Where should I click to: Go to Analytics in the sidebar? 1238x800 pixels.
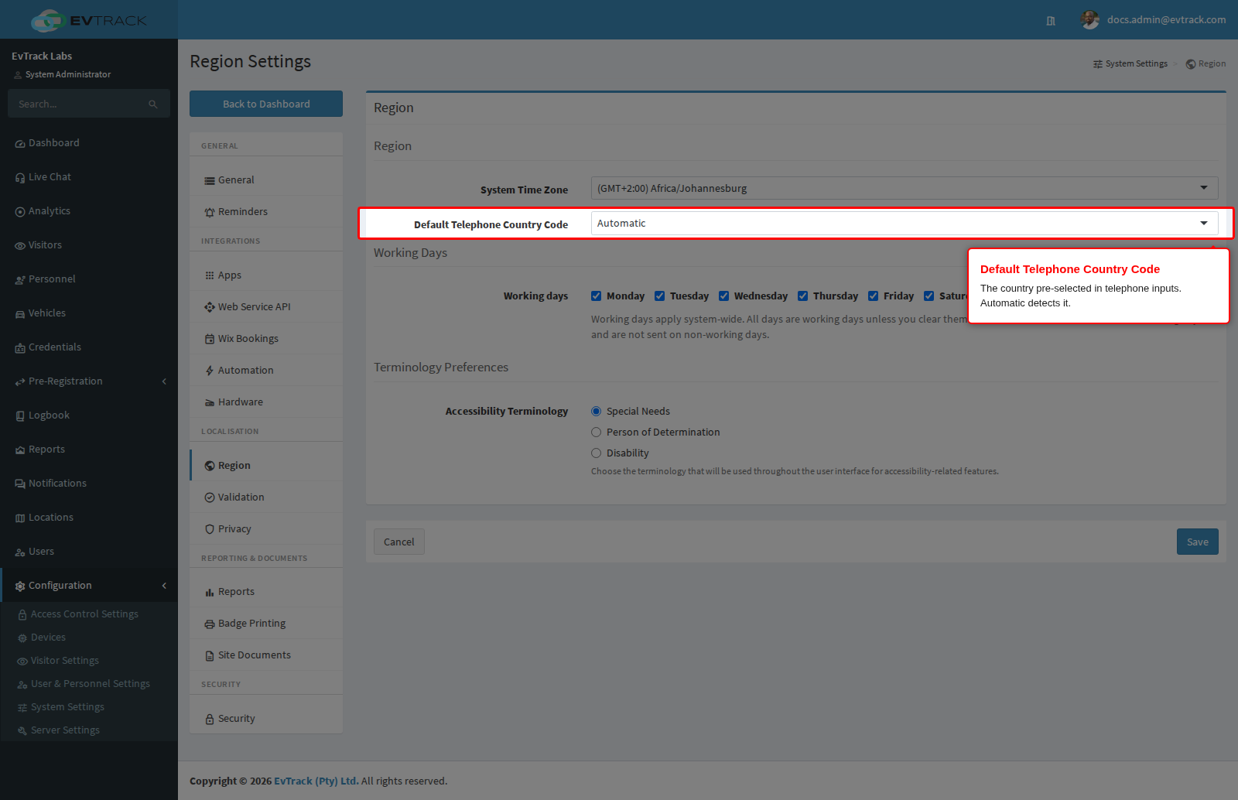pyautogui.click(x=89, y=211)
